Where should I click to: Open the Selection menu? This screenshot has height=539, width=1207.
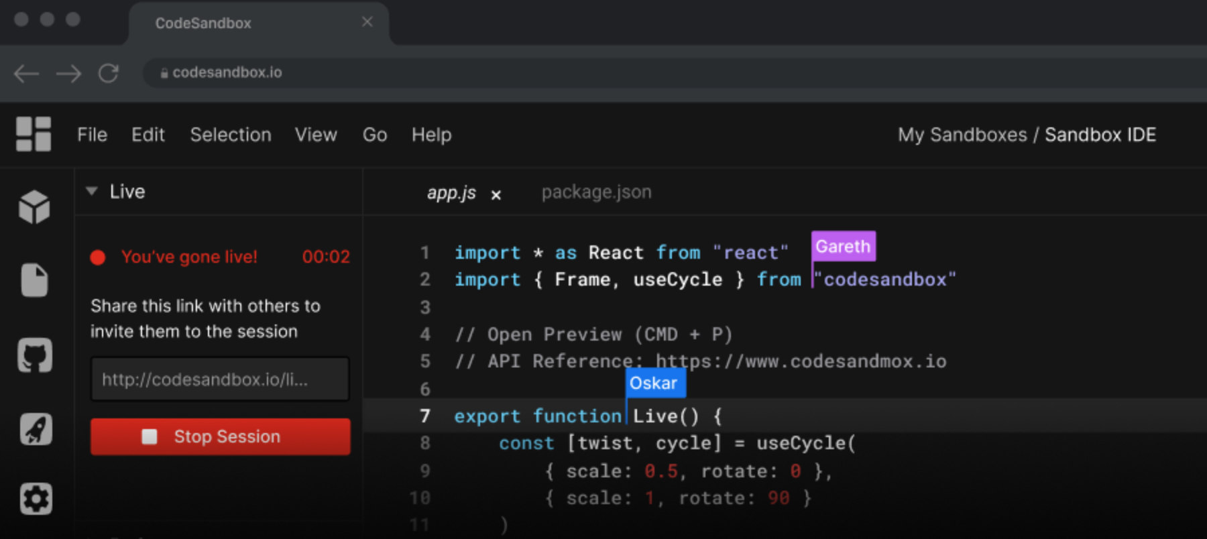[x=231, y=135]
